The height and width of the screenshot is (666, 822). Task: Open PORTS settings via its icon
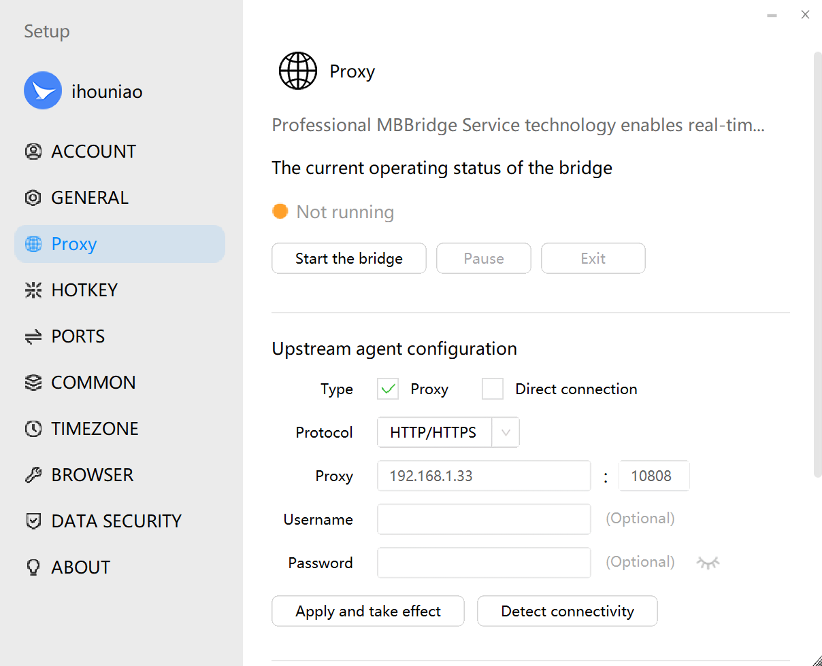[x=33, y=336]
